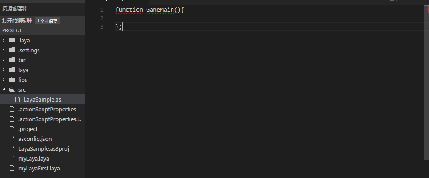
Task: Click the asconfig.json file icon
Action: point(12,139)
